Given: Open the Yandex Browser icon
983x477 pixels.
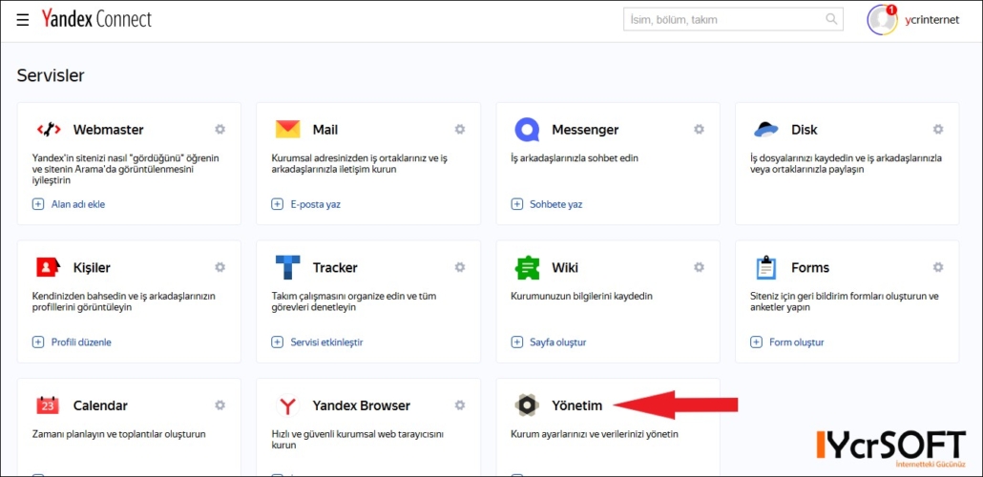Looking at the screenshot, I should (288, 405).
